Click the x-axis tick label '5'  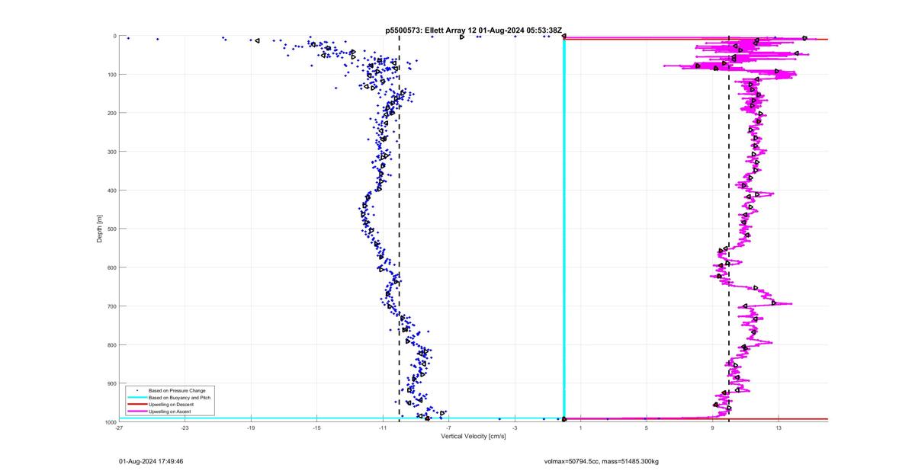[x=647, y=428]
